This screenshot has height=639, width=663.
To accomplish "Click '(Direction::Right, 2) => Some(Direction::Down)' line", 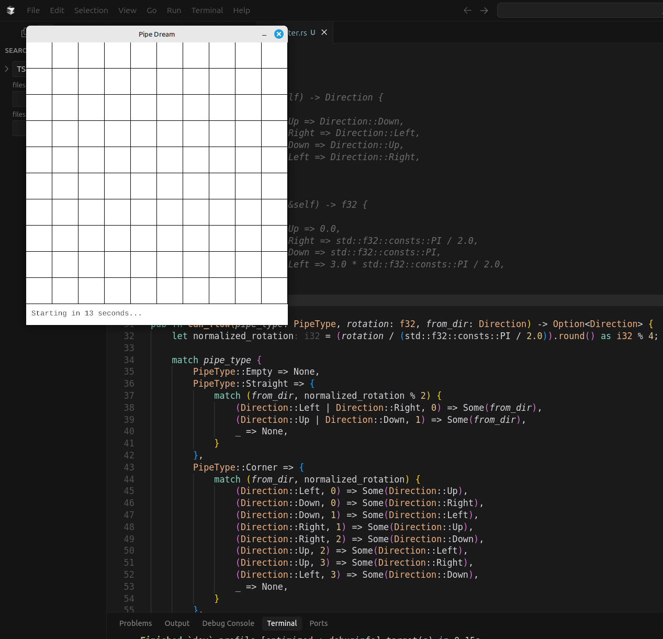I will (x=359, y=539).
